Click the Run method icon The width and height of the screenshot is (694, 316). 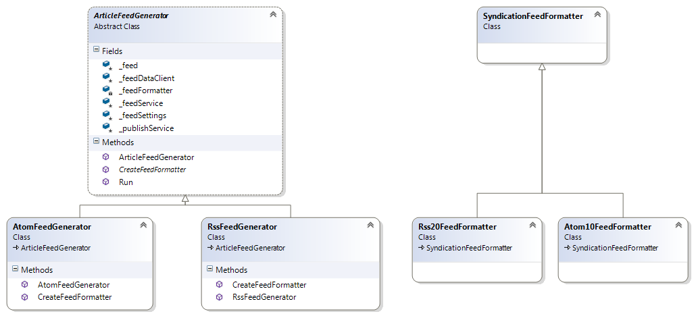click(x=105, y=182)
